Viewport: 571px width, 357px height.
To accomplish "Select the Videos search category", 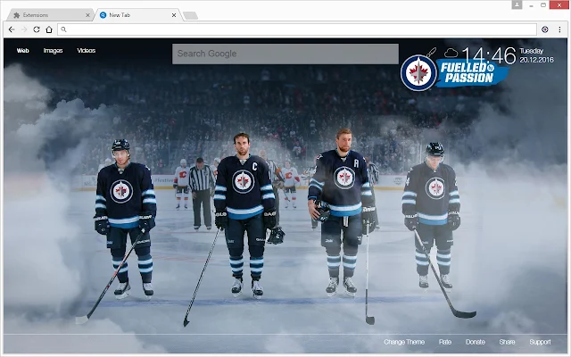I will pyautogui.click(x=87, y=51).
